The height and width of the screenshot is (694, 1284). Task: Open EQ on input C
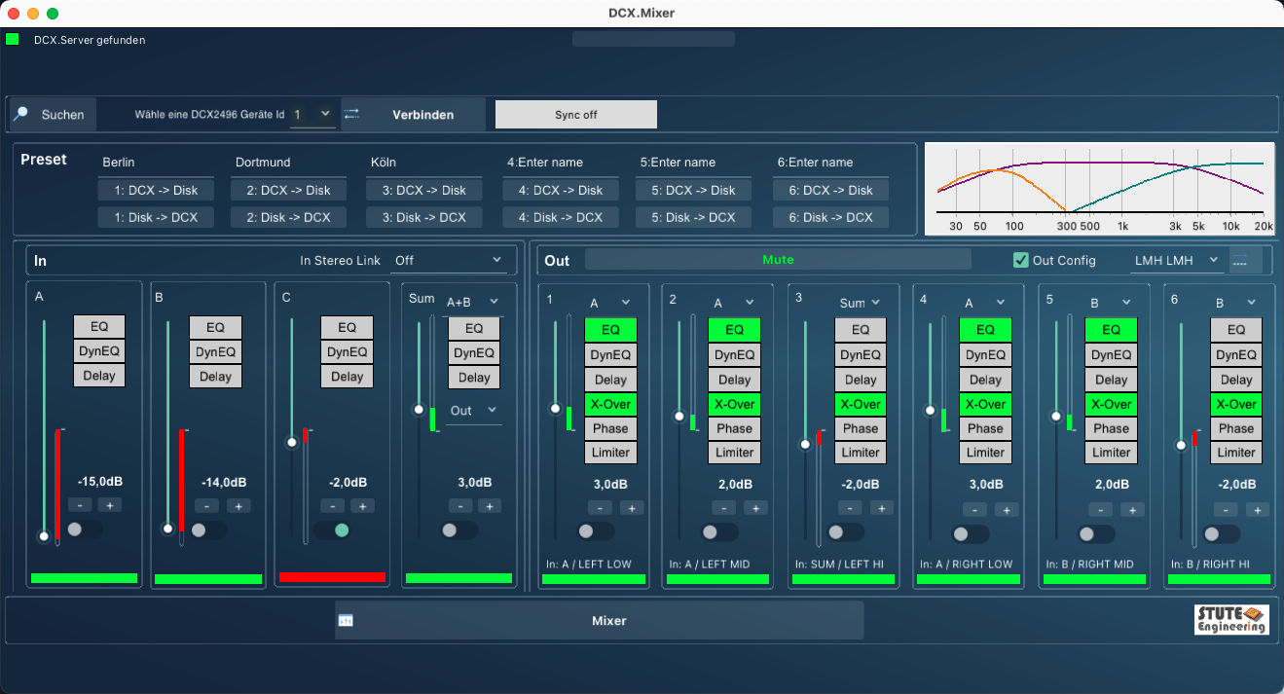[347, 327]
